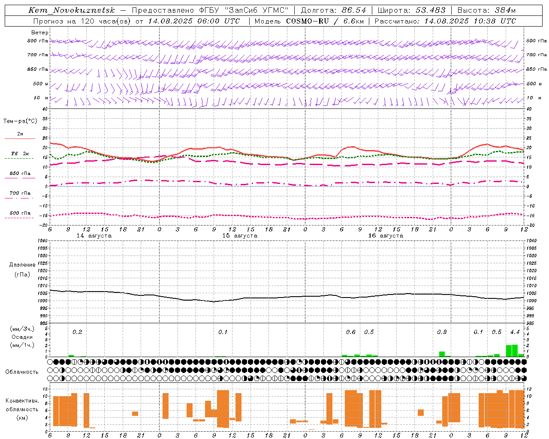Click the Тем-ра(°C) axis title
Viewport: 549px width, 439px height.
click(x=20, y=121)
